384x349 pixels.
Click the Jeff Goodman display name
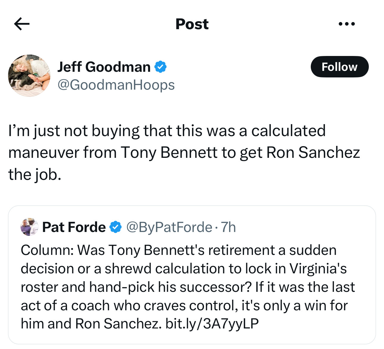tap(104, 67)
